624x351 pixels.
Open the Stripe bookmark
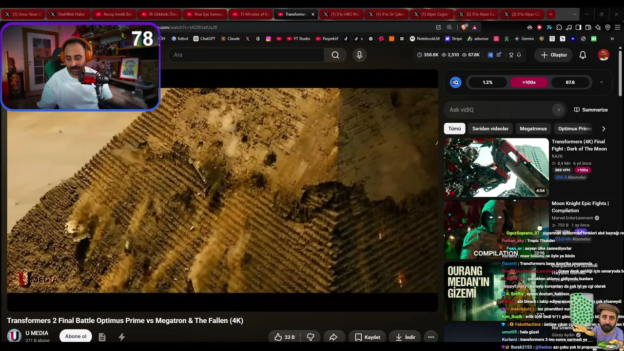[x=453, y=39]
